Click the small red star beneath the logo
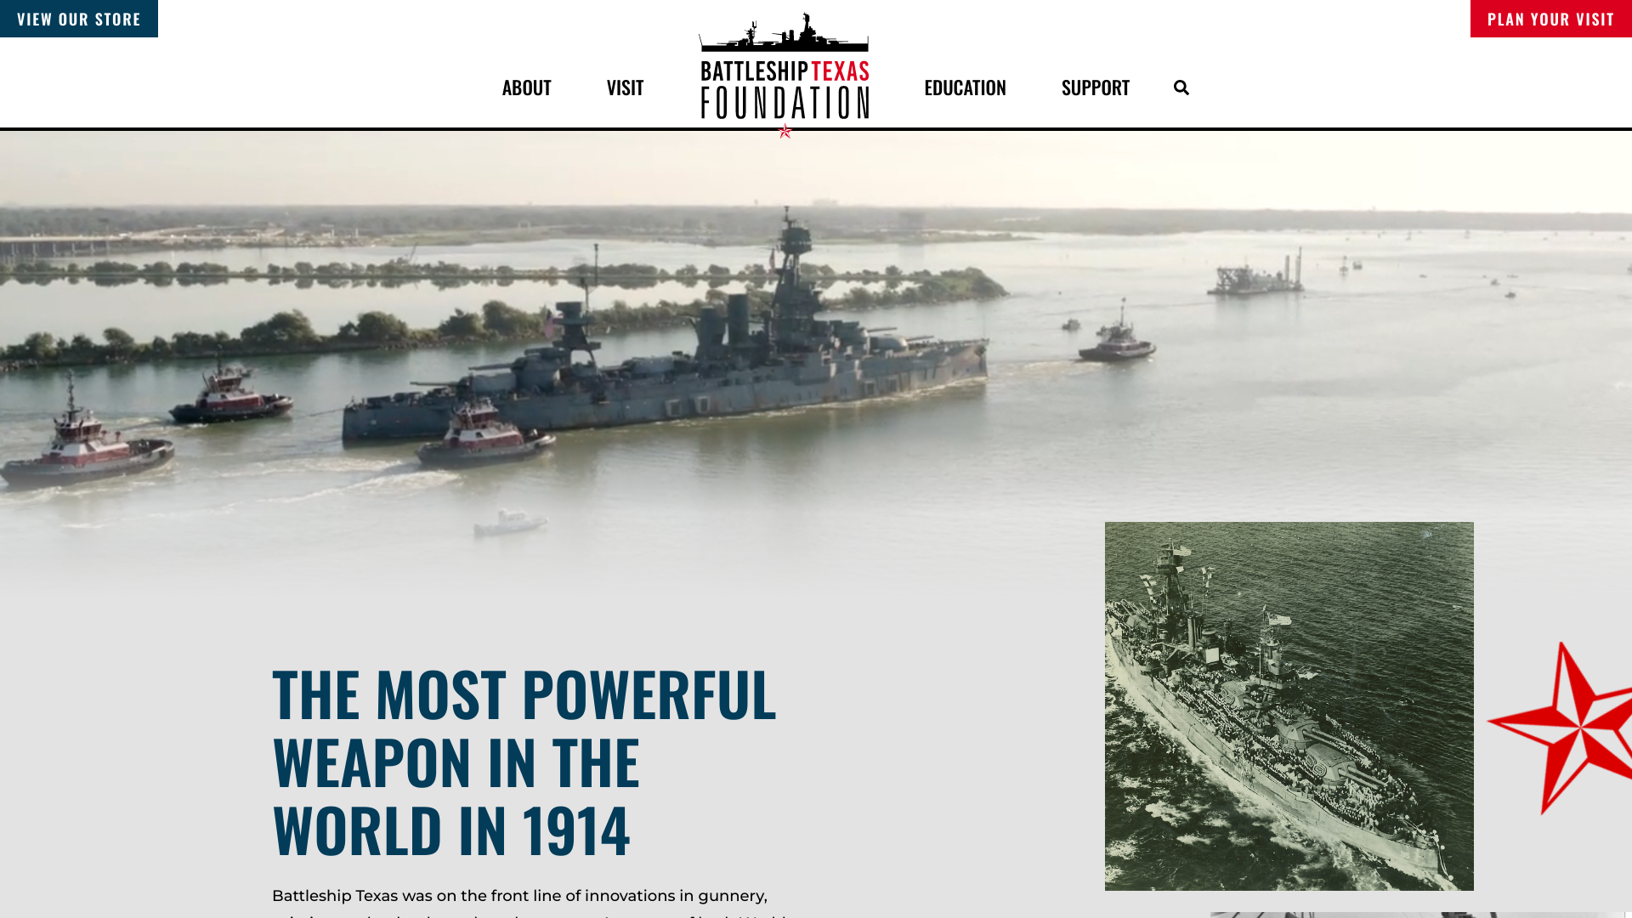 785,131
